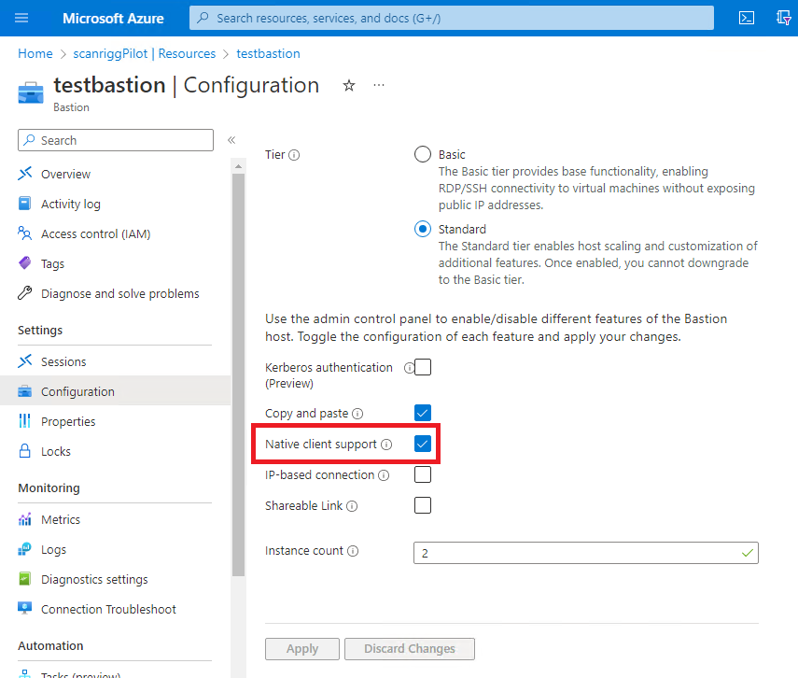Launch Cloud Shell from the top bar

[746, 19]
